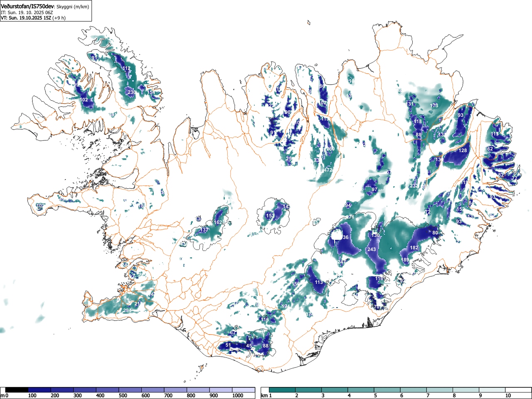
Task: Click the '230' value in the Westfjords
Action: click(x=131, y=92)
